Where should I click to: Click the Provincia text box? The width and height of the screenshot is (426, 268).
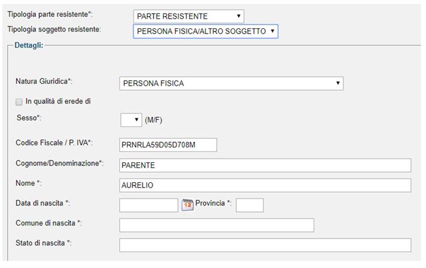click(250, 206)
